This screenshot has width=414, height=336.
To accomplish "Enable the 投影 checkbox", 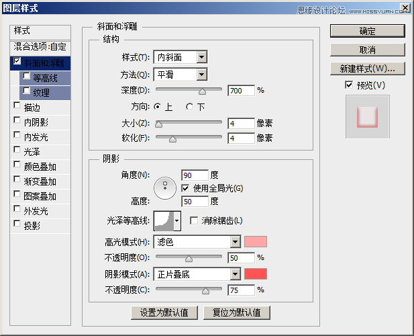I will pos(17,224).
